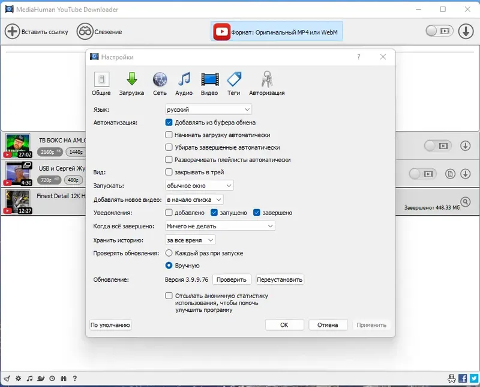The width and height of the screenshot is (480, 387).
Task: Download the USB и Сергей video
Action: point(466,174)
